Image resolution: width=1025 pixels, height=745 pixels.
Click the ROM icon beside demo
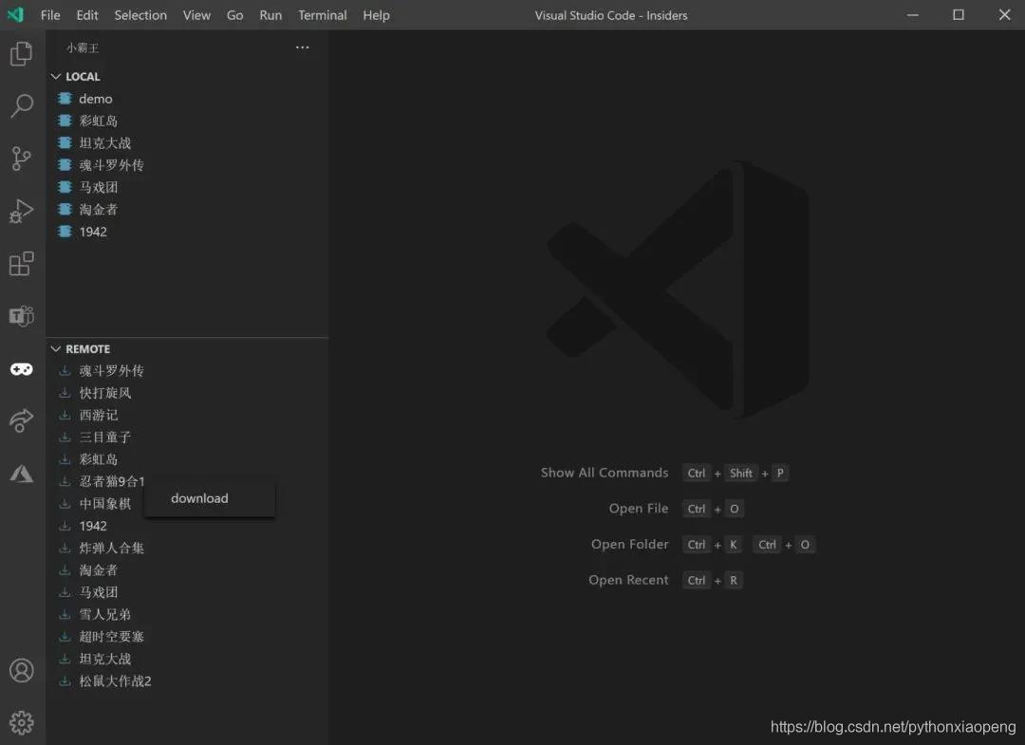pos(65,99)
